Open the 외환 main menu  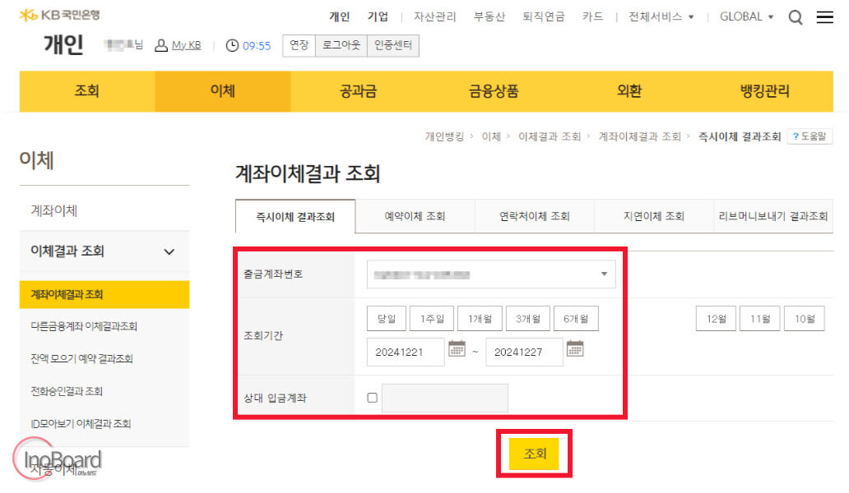[x=629, y=91]
